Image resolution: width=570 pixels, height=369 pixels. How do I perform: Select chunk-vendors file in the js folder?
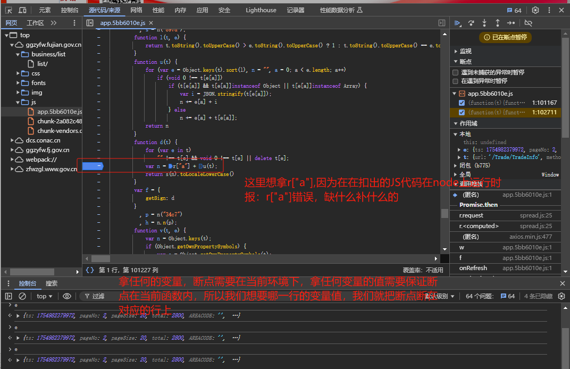tap(60, 131)
